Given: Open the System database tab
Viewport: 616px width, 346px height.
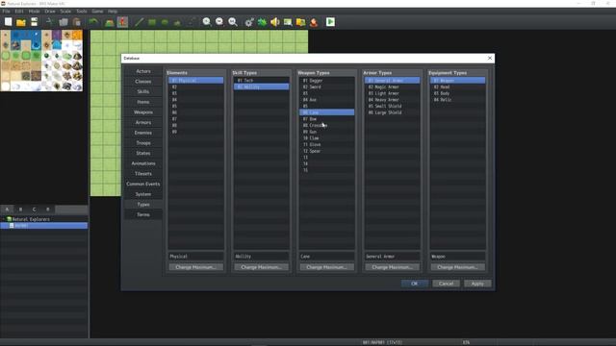Looking at the screenshot, I should pos(143,194).
